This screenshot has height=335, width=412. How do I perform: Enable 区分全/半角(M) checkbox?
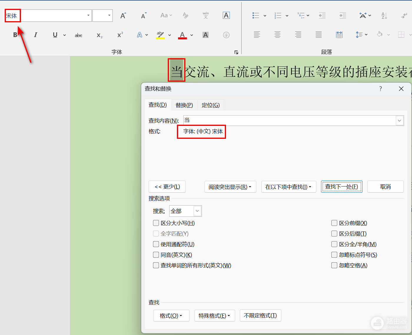click(x=334, y=244)
